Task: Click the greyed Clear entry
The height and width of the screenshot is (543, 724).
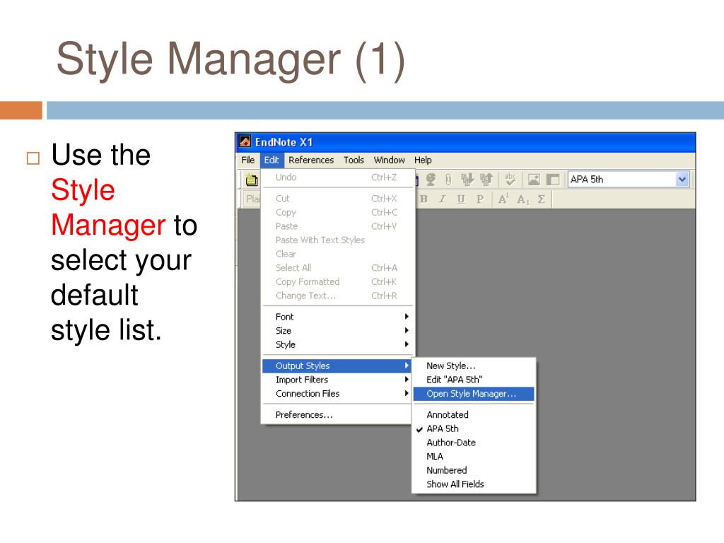Action: pos(337,254)
